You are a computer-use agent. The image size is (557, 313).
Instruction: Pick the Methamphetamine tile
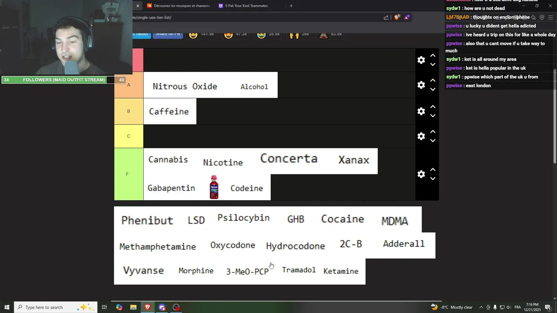(x=158, y=246)
